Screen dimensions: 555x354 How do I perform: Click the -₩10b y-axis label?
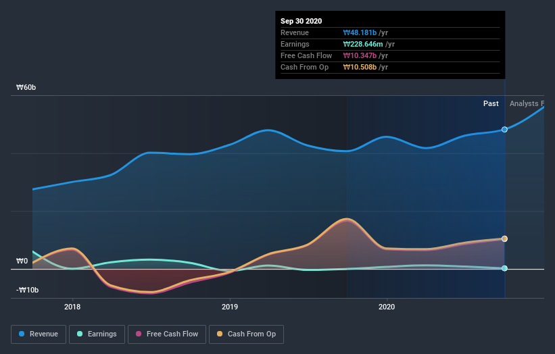27,290
